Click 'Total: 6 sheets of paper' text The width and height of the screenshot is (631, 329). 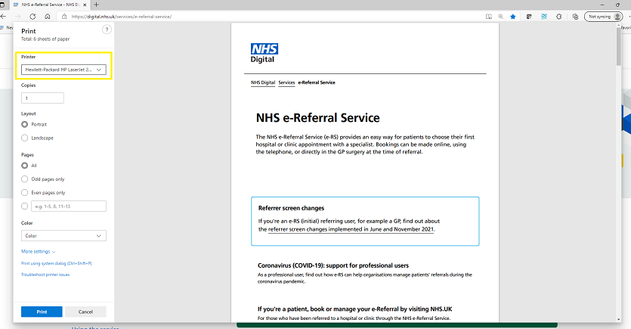click(x=45, y=39)
